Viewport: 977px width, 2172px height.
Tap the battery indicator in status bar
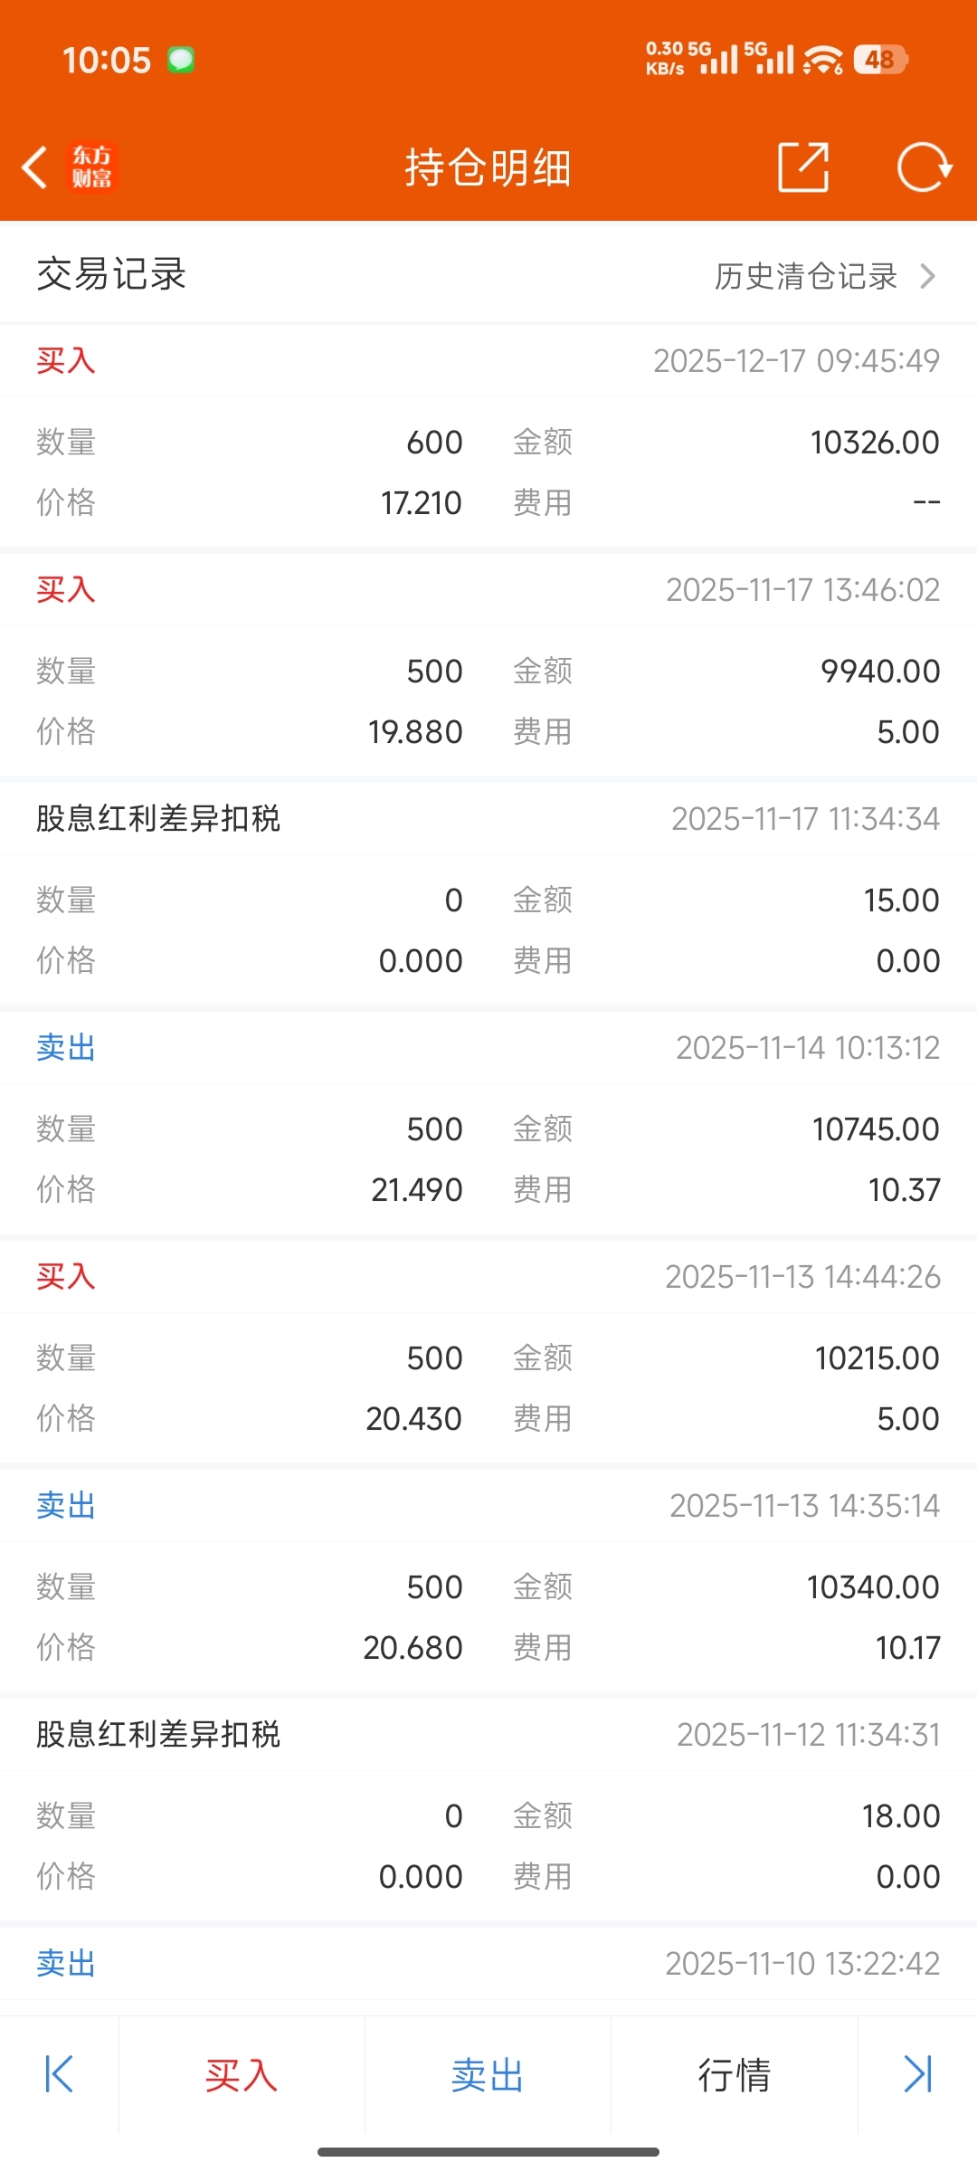click(x=879, y=60)
